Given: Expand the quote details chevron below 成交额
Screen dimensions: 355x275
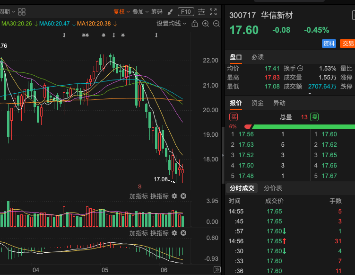Looking at the screenshot, I should click(x=310, y=93).
